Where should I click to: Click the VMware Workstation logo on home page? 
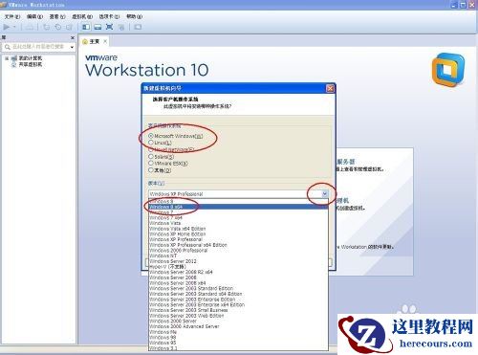pos(448,70)
